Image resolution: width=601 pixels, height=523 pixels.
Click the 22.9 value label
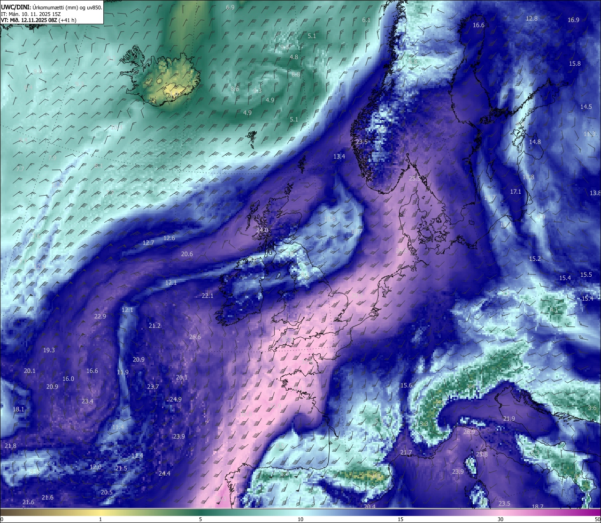[100, 317]
